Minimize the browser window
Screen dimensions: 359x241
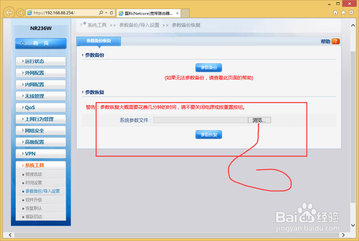pyautogui.click(x=329, y=4)
